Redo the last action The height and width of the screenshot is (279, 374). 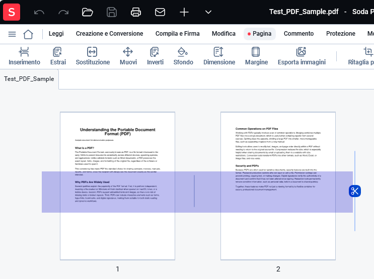63,12
